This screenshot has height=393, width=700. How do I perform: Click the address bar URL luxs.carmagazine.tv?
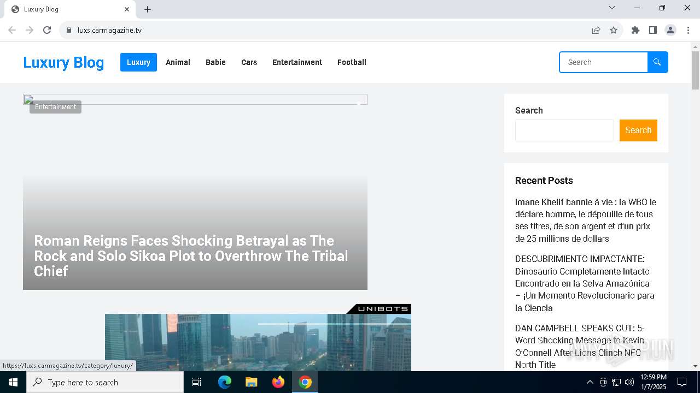tap(109, 30)
